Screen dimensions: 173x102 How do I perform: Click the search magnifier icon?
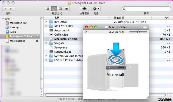point(124,9)
